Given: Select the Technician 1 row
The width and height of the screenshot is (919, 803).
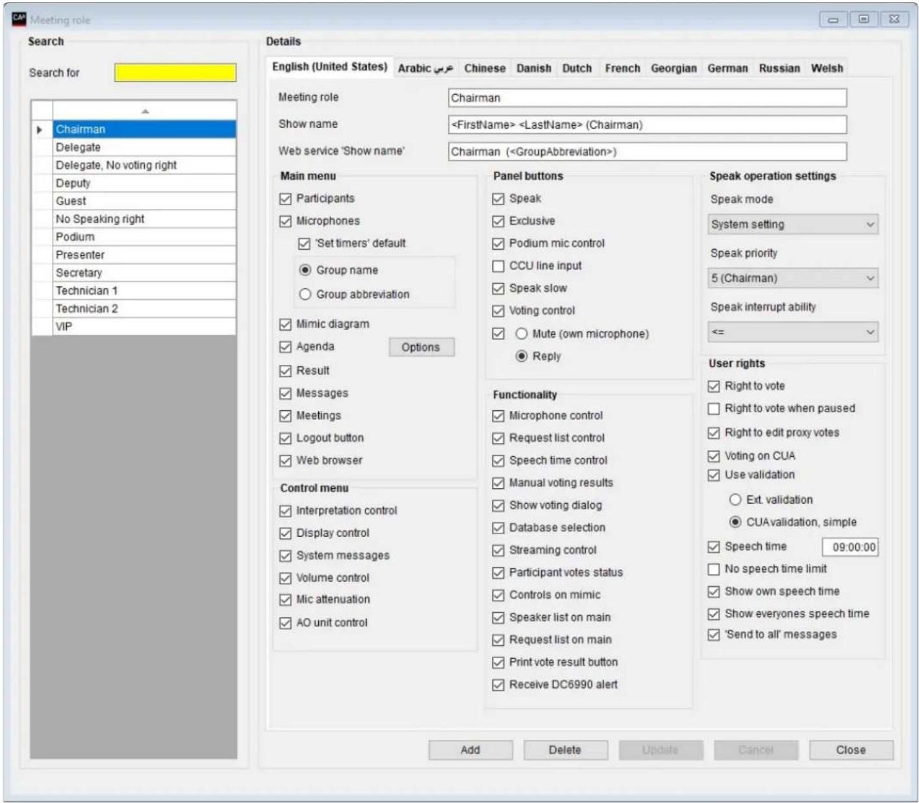Looking at the screenshot, I should 144,291.
